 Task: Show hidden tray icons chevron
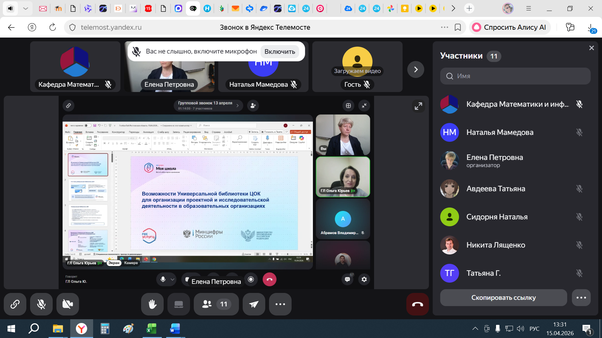[x=475, y=329]
